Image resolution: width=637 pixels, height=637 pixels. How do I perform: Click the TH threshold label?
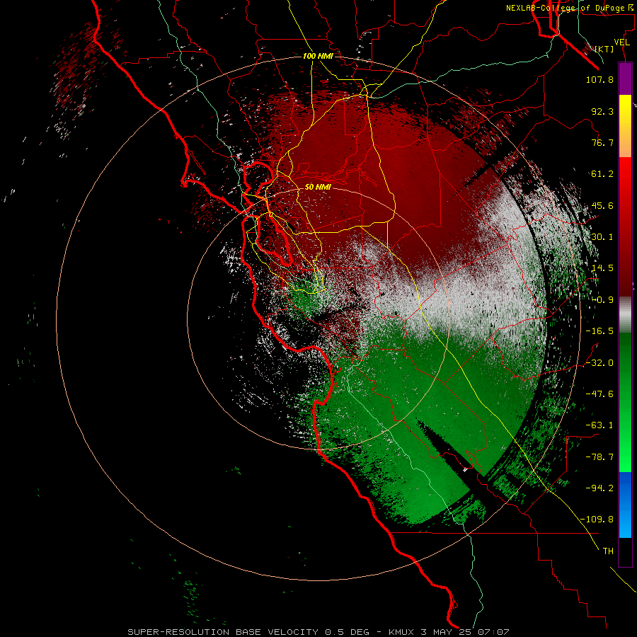608,551
